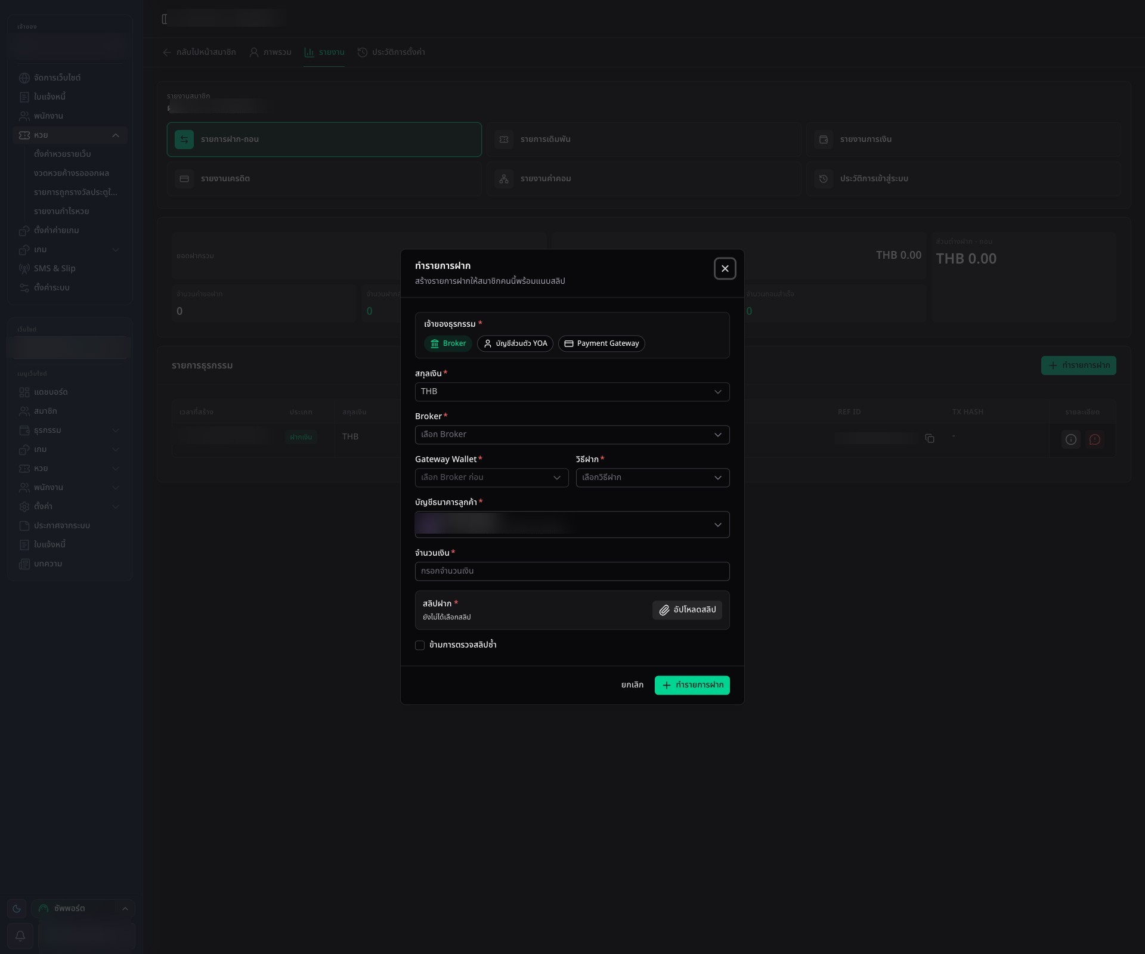Click the ประกาศจากระบบ announcement icon

click(24, 526)
